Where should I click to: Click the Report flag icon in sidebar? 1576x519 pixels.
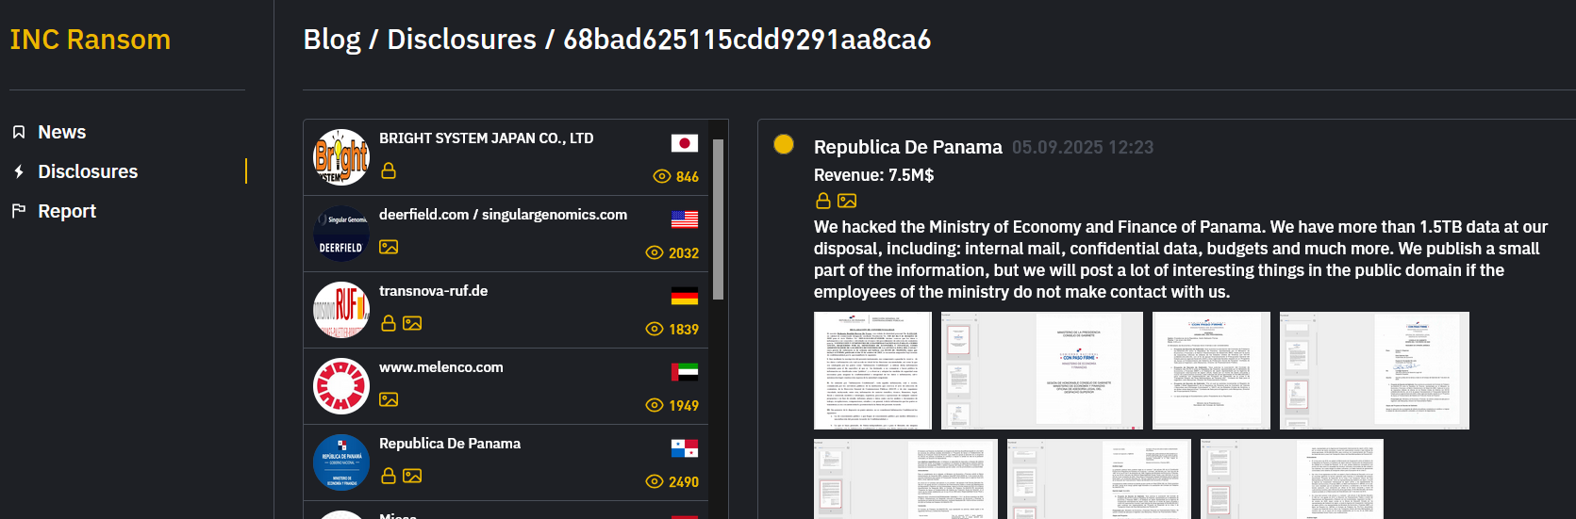(19, 211)
